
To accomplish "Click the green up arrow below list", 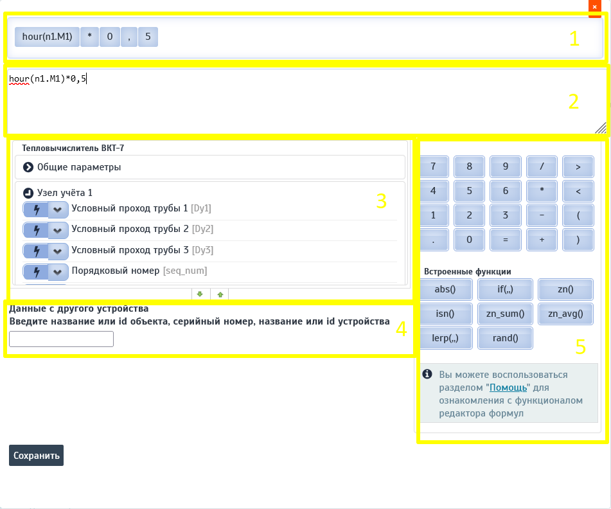I will (x=220, y=294).
